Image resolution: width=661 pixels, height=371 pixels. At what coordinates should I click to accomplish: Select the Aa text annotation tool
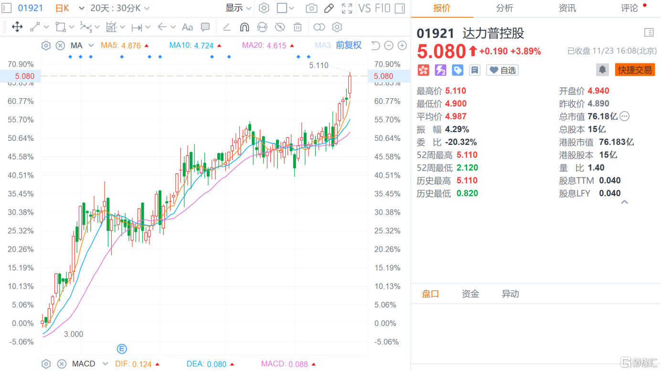(x=187, y=27)
